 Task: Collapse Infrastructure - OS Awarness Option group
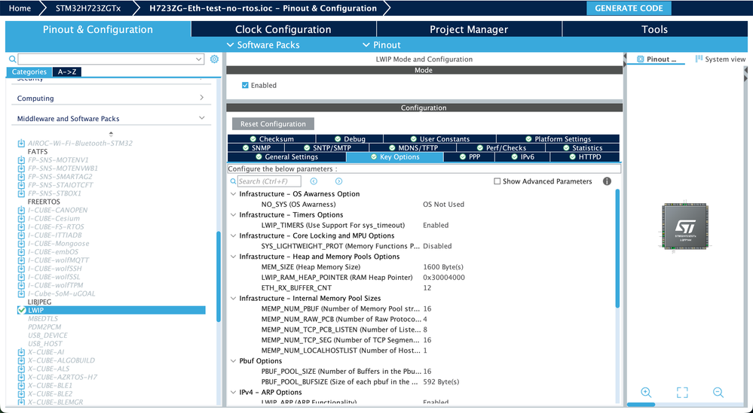tap(234, 194)
